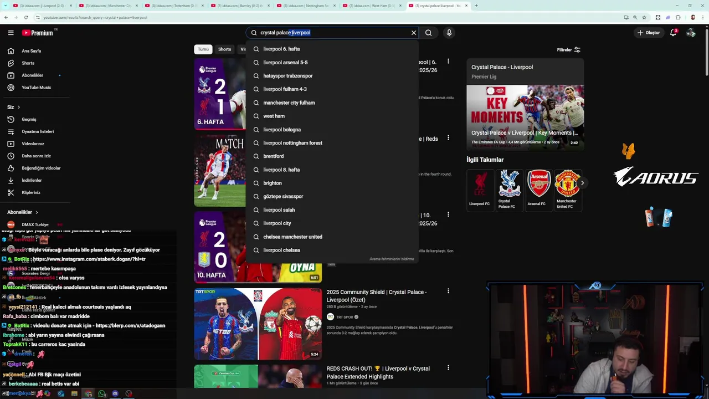Open the account avatar menu
This screenshot has width=709, height=399.
point(691,33)
